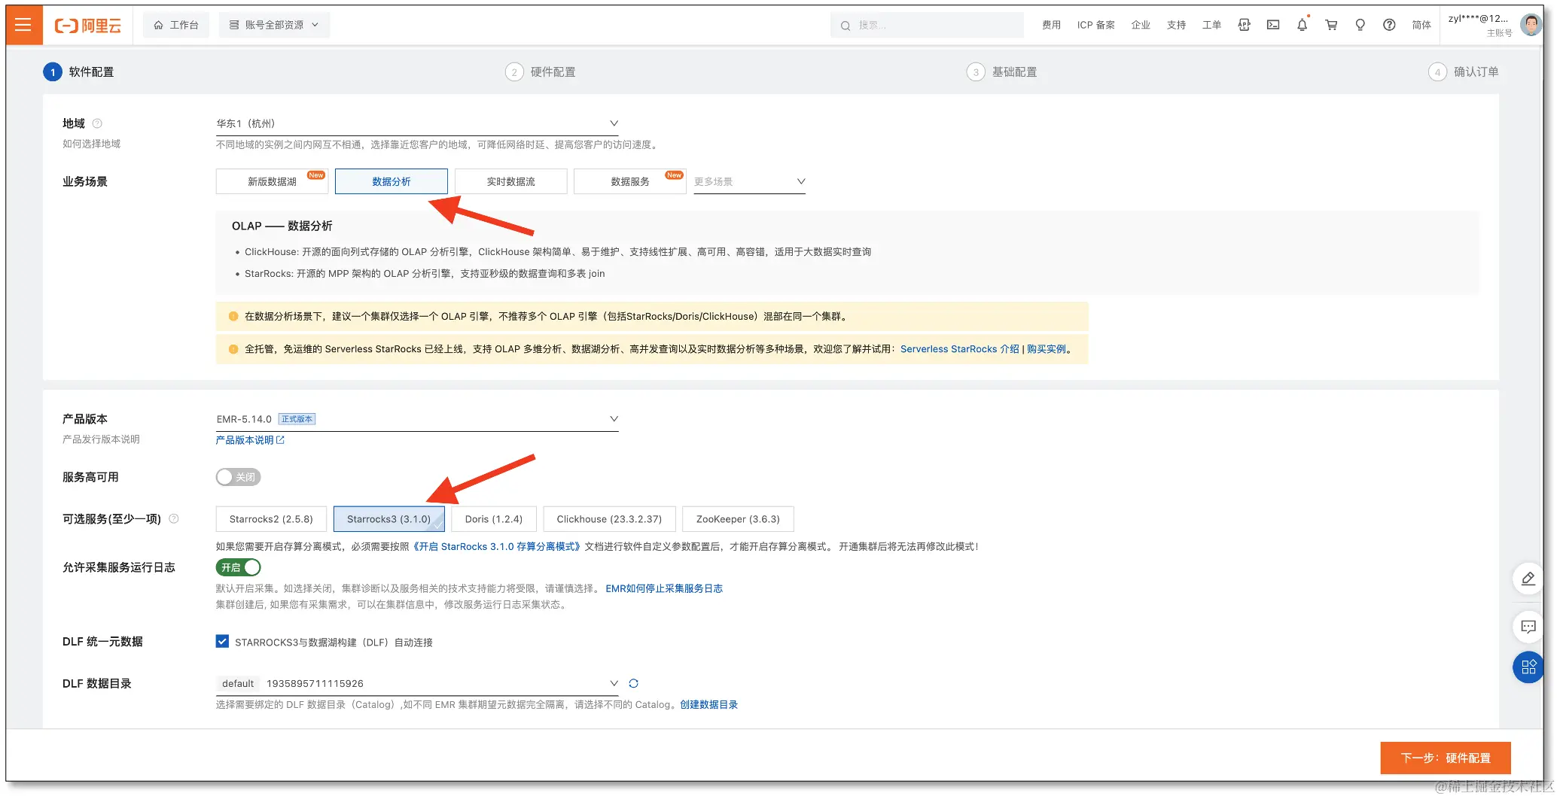The width and height of the screenshot is (1560, 799).
Task: Expand DLF 数据目录 default dropdown
Action: pos(417,683)
